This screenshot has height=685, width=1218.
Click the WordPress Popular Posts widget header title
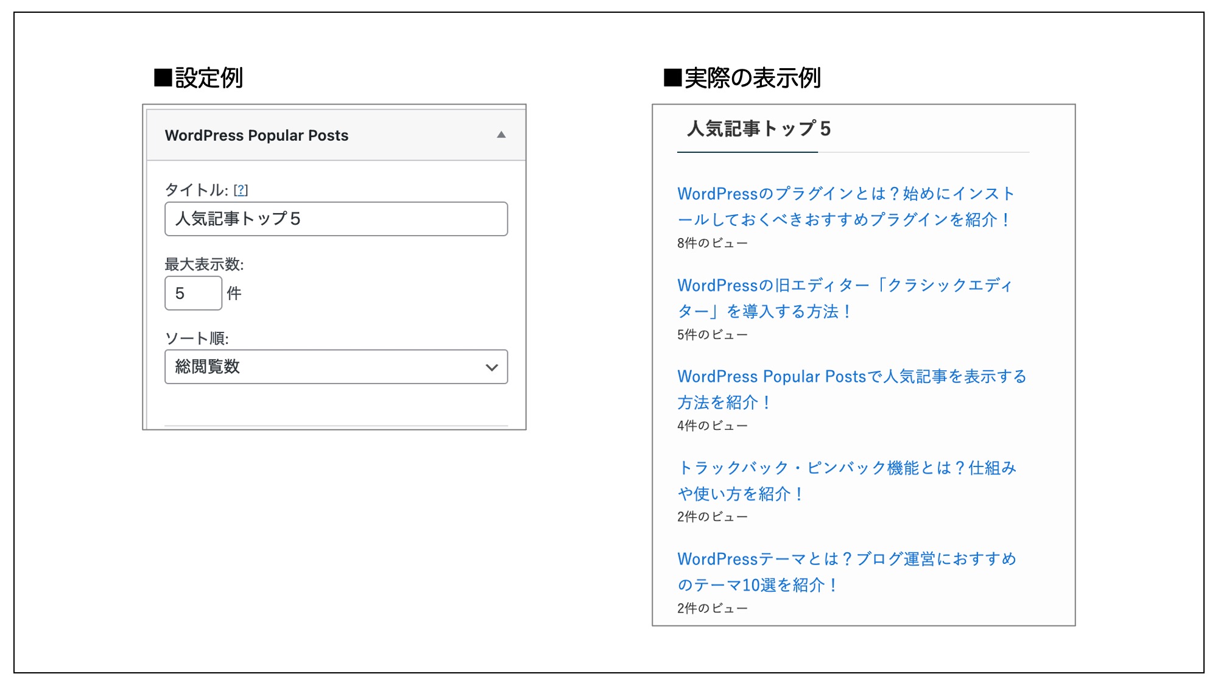(x=256, y=135)
